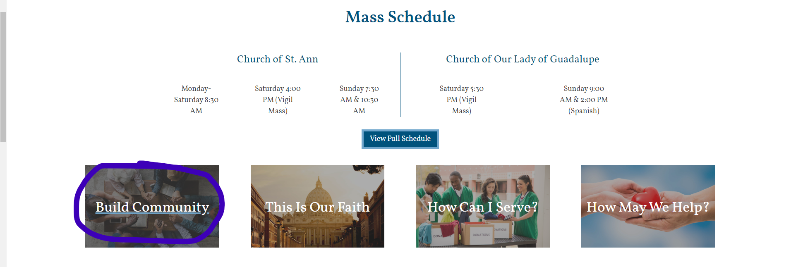Click the page scrollbar thumb on the left edge

tap(3, 76)
